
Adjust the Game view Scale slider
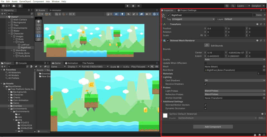(x=120, y=67)
